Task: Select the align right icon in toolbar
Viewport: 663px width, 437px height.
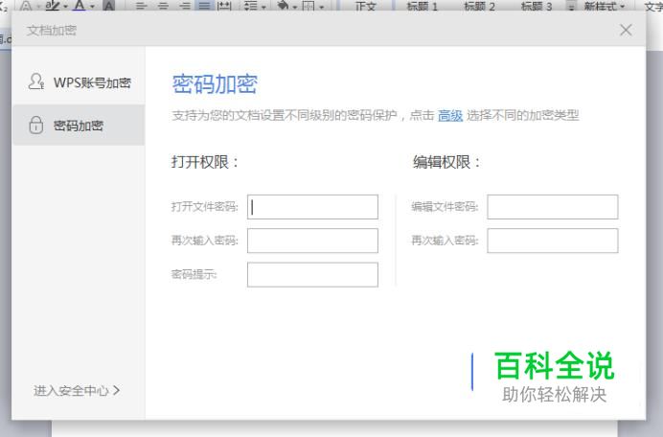Action: pos(184,6)
